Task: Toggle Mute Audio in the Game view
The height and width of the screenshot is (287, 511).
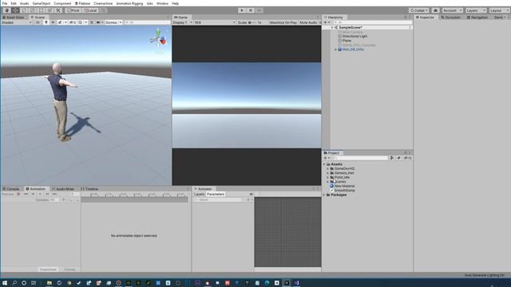Action: (x=308, y=22)
